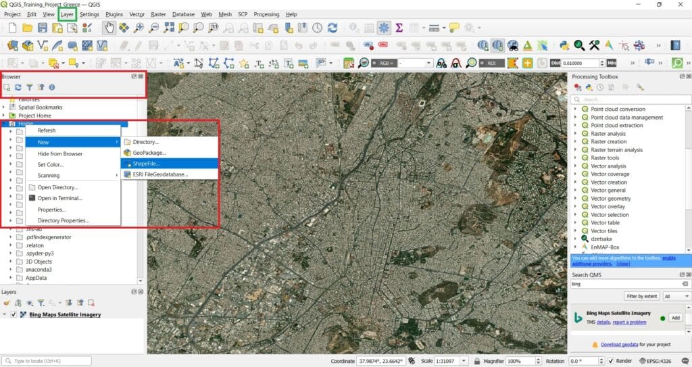The width and height of the screenshot is (692, 367).
Task: Create a new project with the blank page icon
Action: tap(12, 28)
